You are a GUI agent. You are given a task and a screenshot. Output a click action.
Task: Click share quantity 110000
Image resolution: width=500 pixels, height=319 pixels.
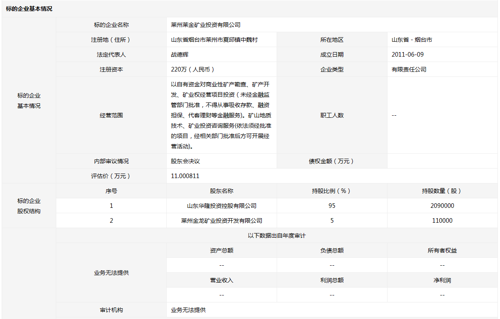coord(443,221)
